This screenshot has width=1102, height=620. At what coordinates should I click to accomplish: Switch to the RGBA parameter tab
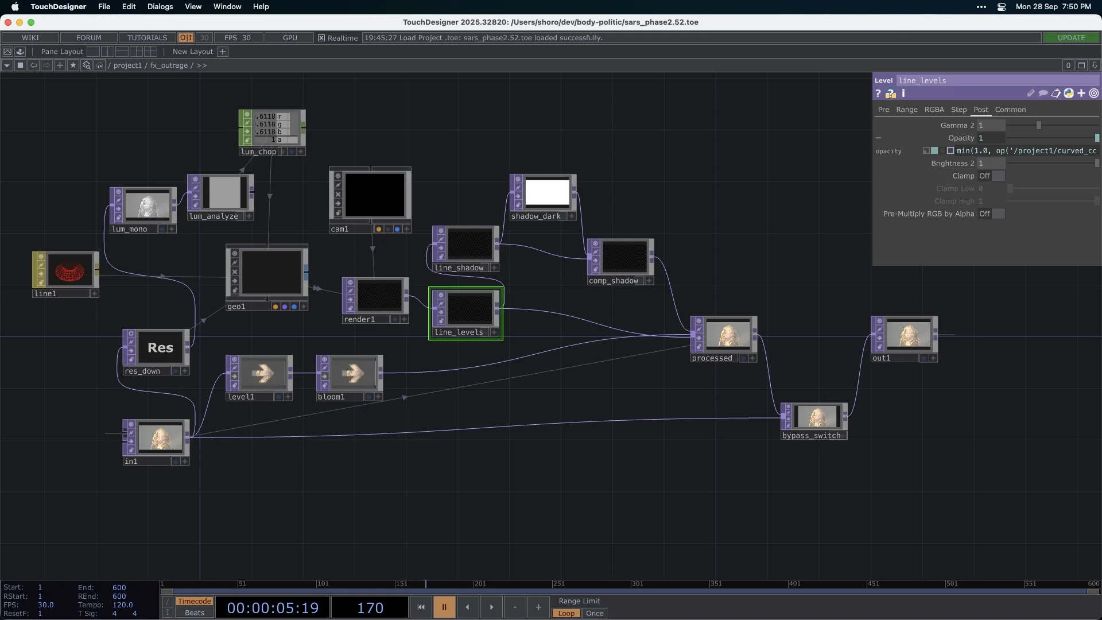pos(934,110)
